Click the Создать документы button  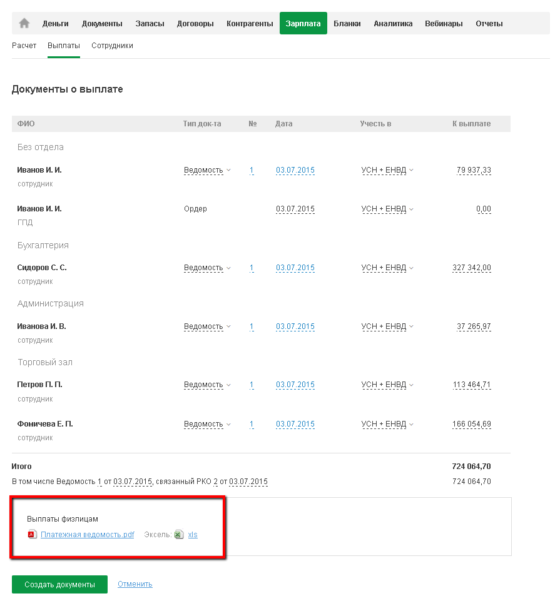pos(59,585)
